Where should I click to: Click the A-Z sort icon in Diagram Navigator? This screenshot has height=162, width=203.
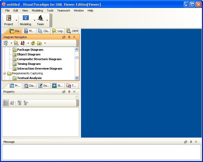[23, 43]
